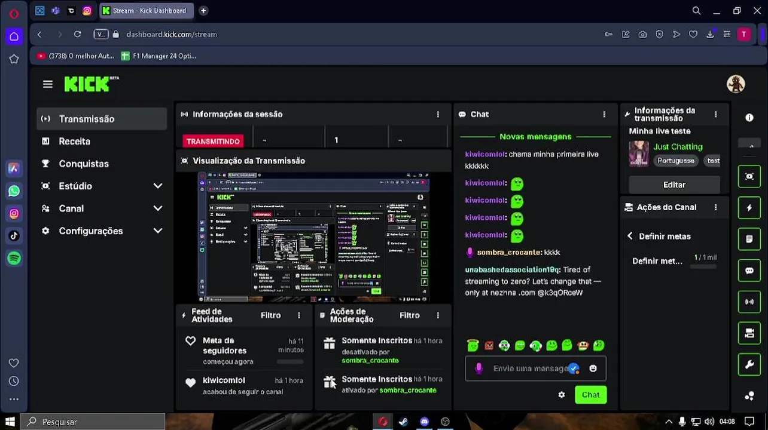Screen dimensions: 768x430
Task: Go back in browser
Action: [x=39, y=35]
